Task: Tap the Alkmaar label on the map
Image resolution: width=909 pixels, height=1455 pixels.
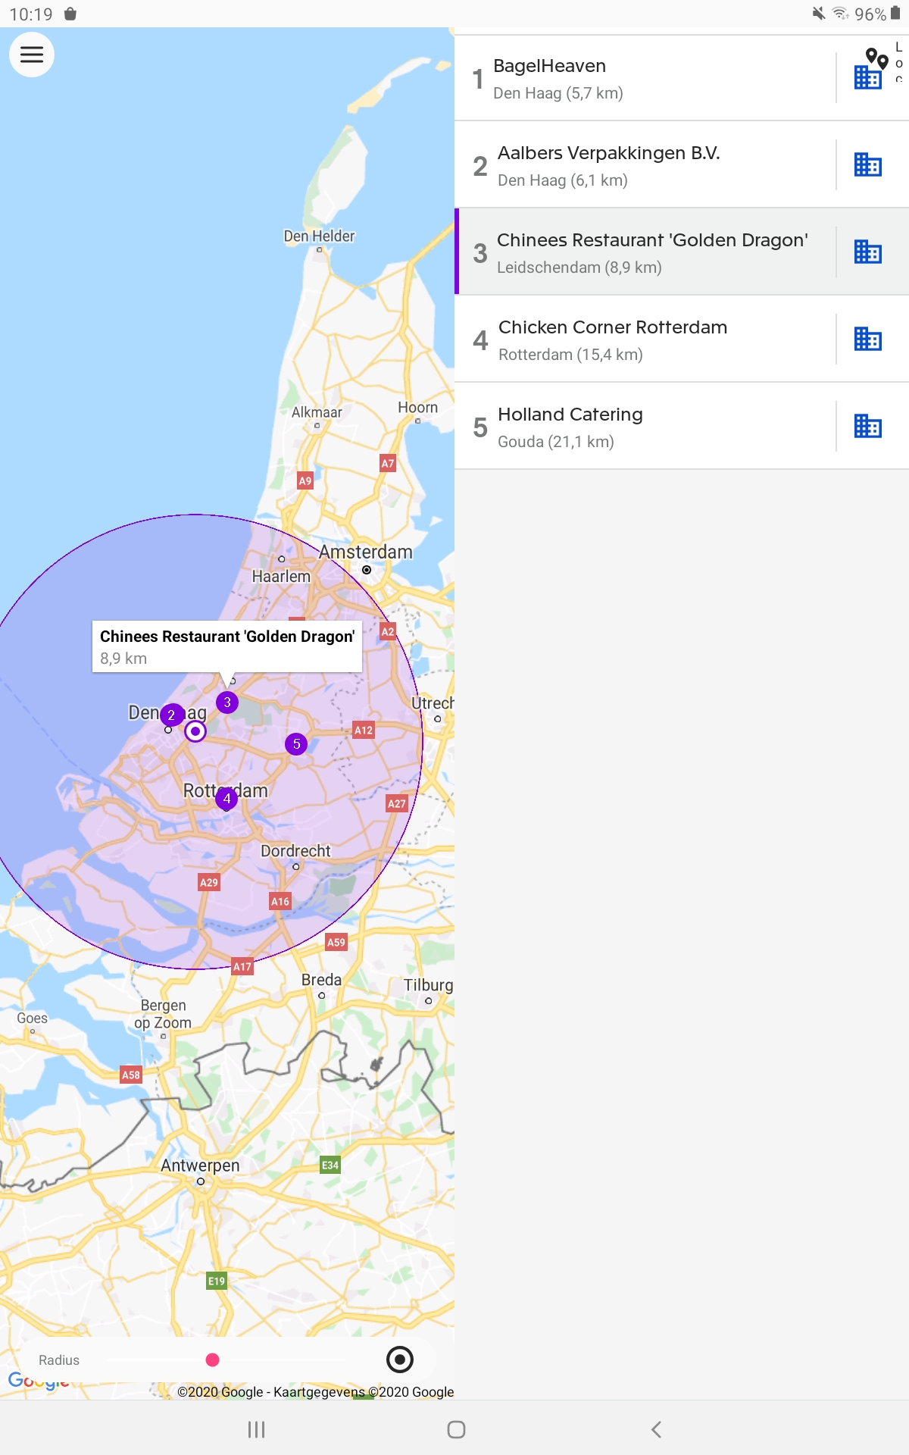Action: (x=317, y=412)
